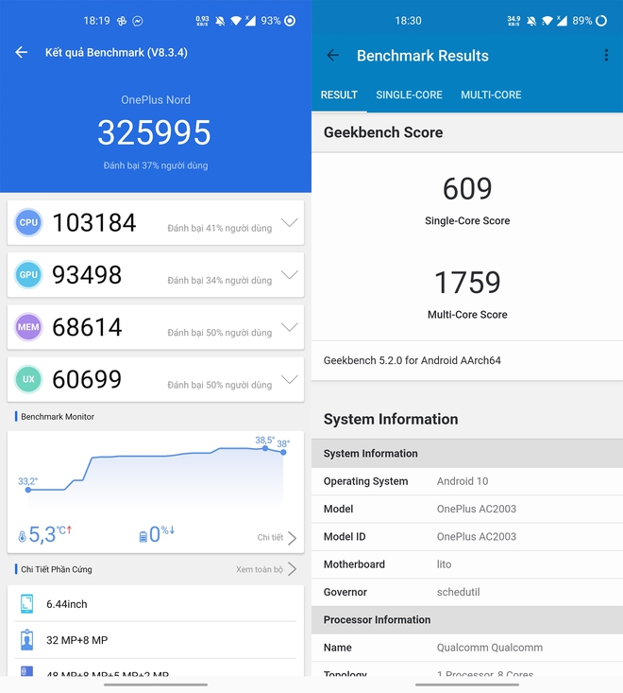Tap the thermometer temperature icon
This screenshot has height=693, width=623.
tap(22, 537)
